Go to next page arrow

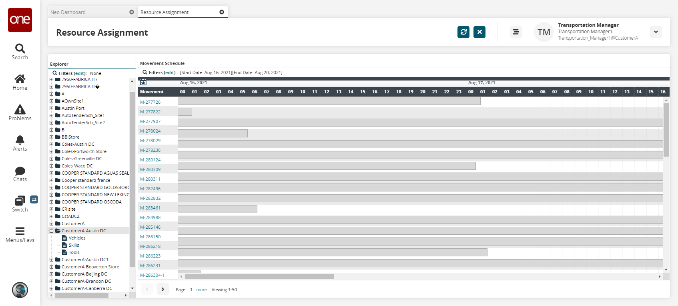tap(163, 289)
